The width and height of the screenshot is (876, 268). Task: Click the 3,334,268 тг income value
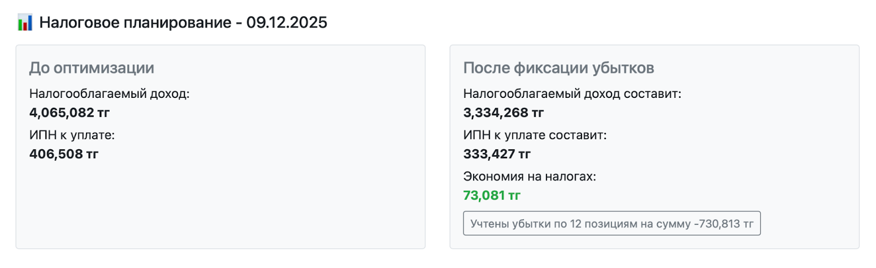(503, 113)
